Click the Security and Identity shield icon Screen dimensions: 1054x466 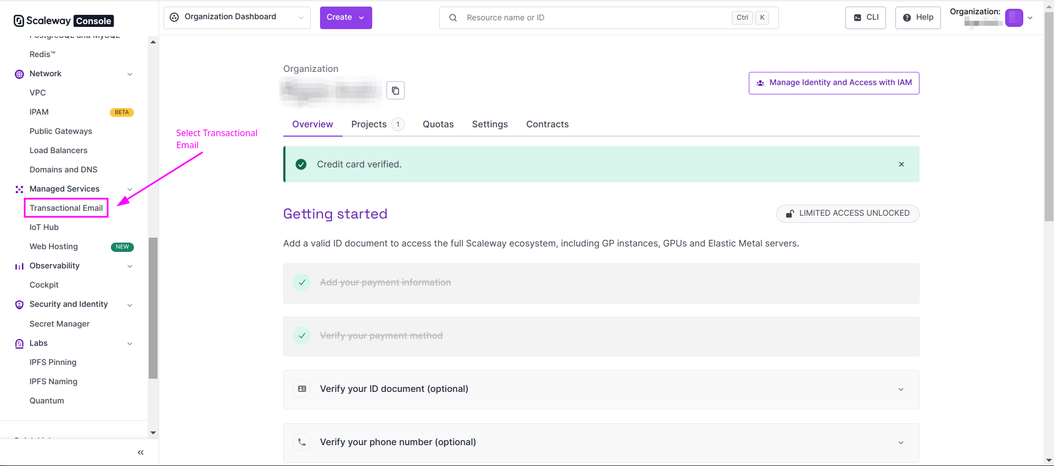point(19,305)
